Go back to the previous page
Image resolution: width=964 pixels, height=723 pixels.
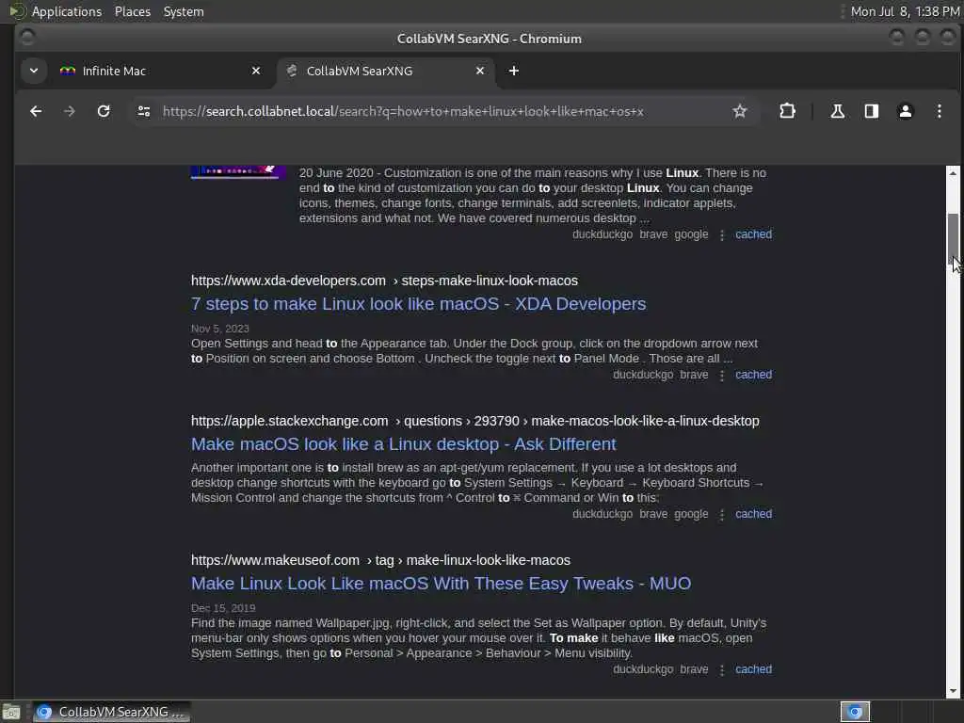(x=36, y=111)
